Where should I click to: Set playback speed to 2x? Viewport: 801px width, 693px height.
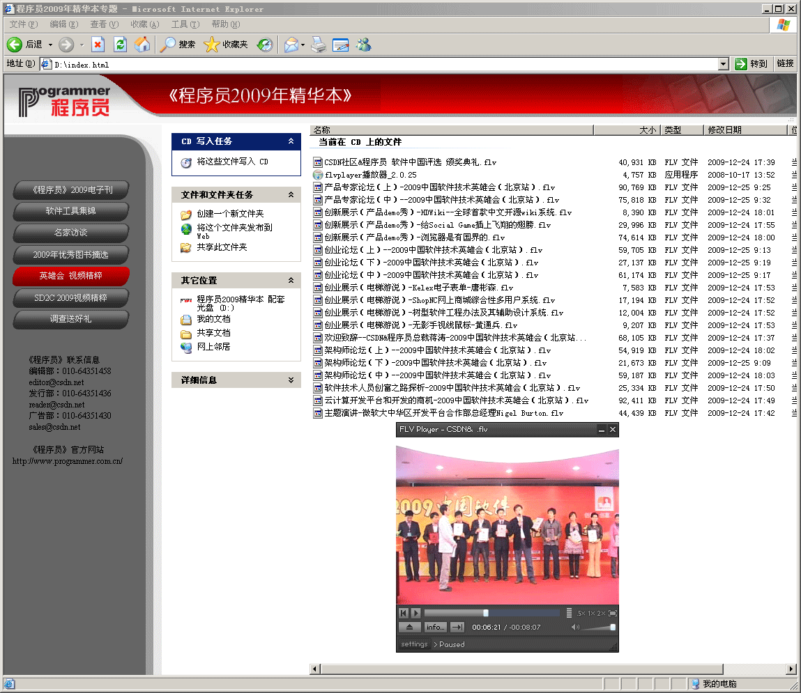point(602,614)
